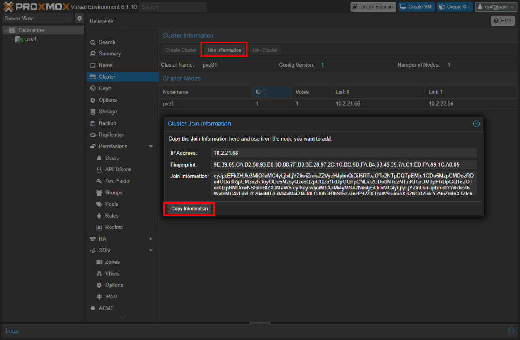Click the gear icon of Options under SDN
Screen dimensions: 520x340
[99, 285]
